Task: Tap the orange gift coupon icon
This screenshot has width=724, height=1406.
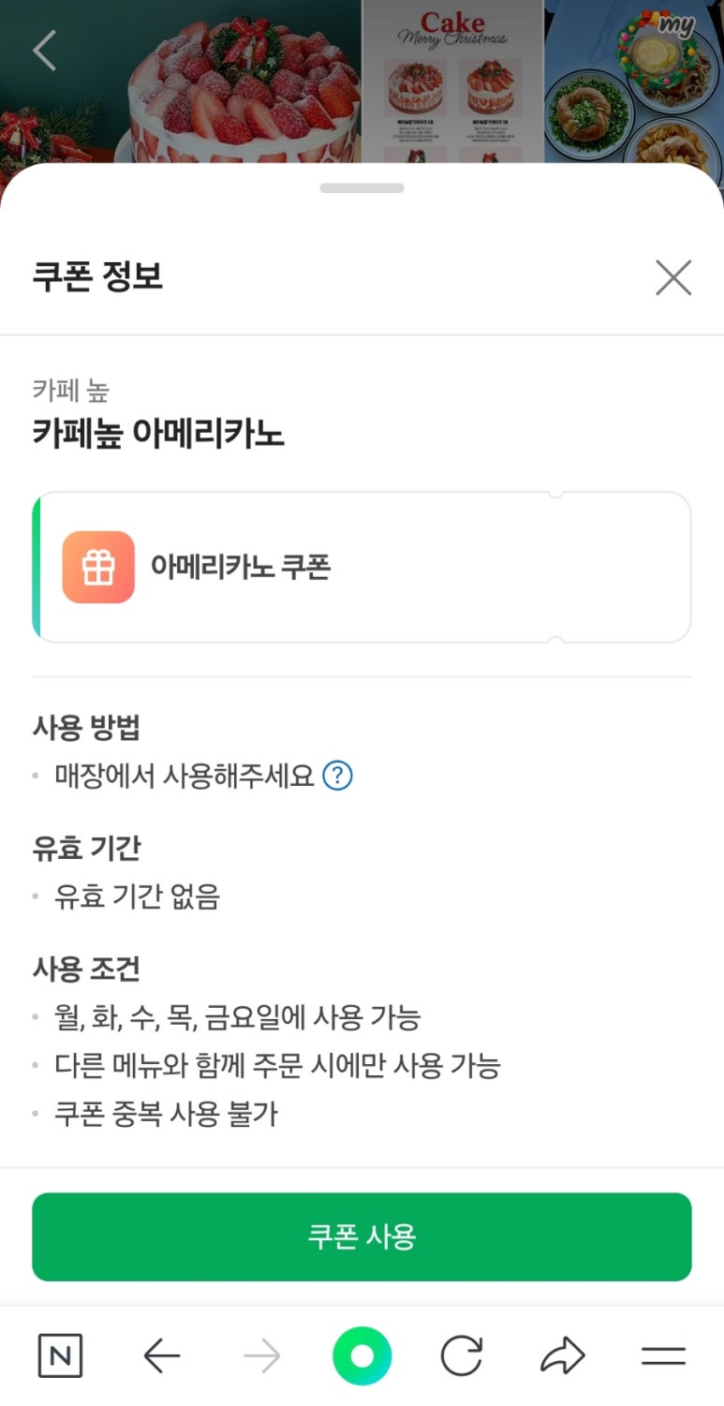Action: coord(98,567)
